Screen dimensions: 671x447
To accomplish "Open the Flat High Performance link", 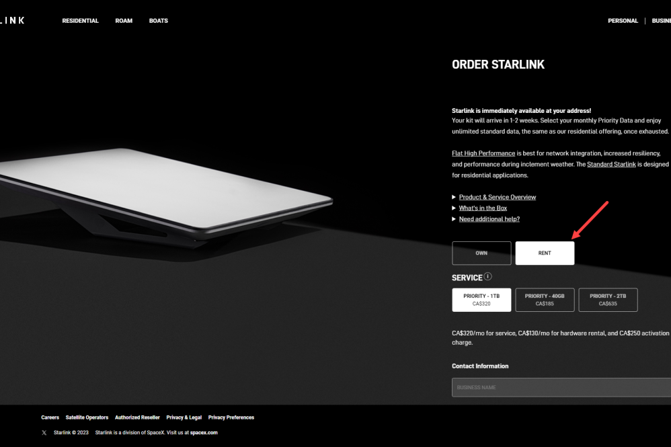I will click(483, 153).
